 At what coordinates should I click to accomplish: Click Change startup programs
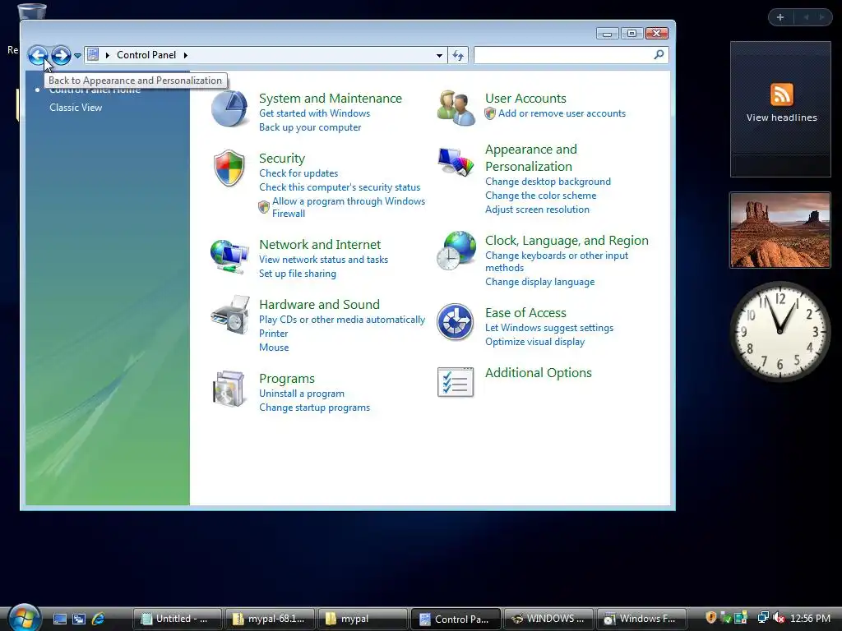[x=314, y=408]
